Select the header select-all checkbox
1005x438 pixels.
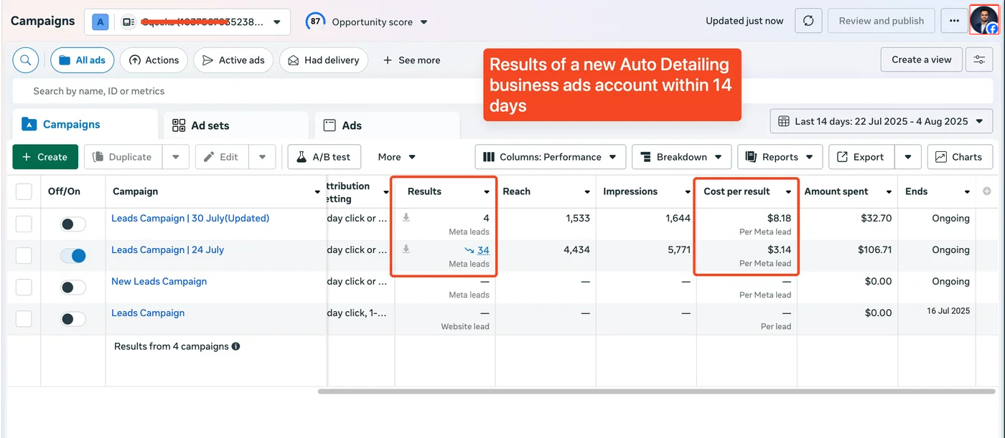point(24,191)
